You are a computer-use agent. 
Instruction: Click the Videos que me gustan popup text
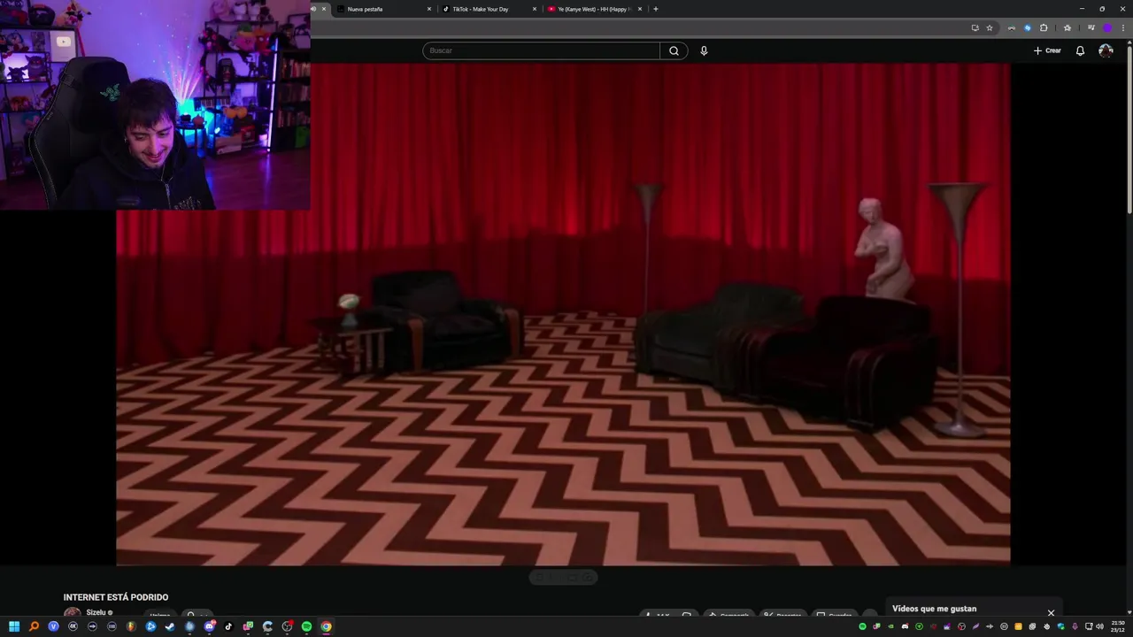(934, 609)
